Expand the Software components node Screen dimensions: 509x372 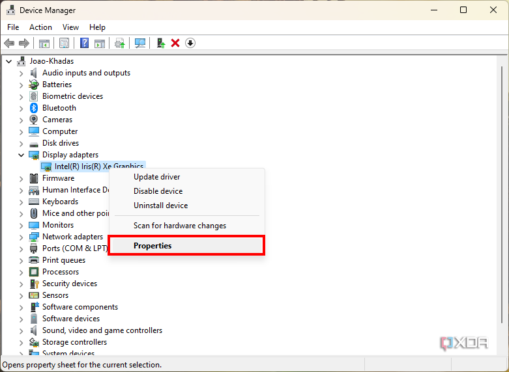click(22, 307)
